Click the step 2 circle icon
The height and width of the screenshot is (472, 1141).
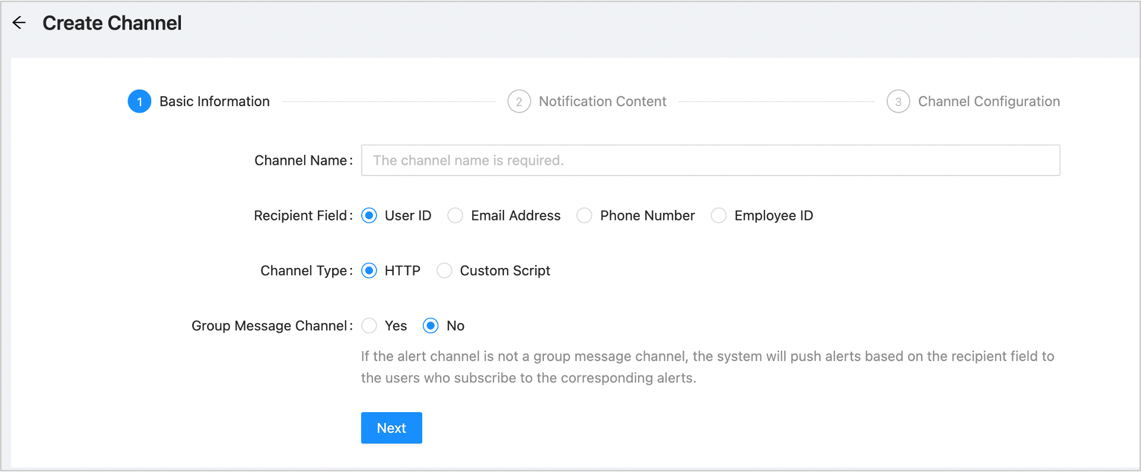(519, 101)
